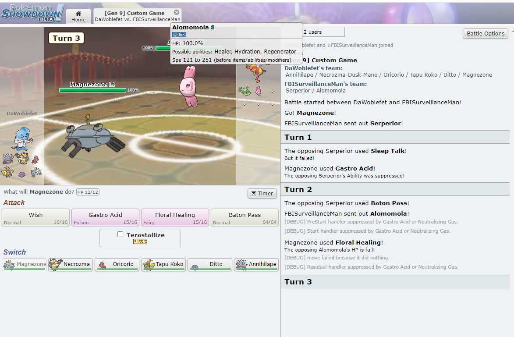Click the Electric tera type badge
The height and width of the screenshot is (337, 514).
click(140, 241)
